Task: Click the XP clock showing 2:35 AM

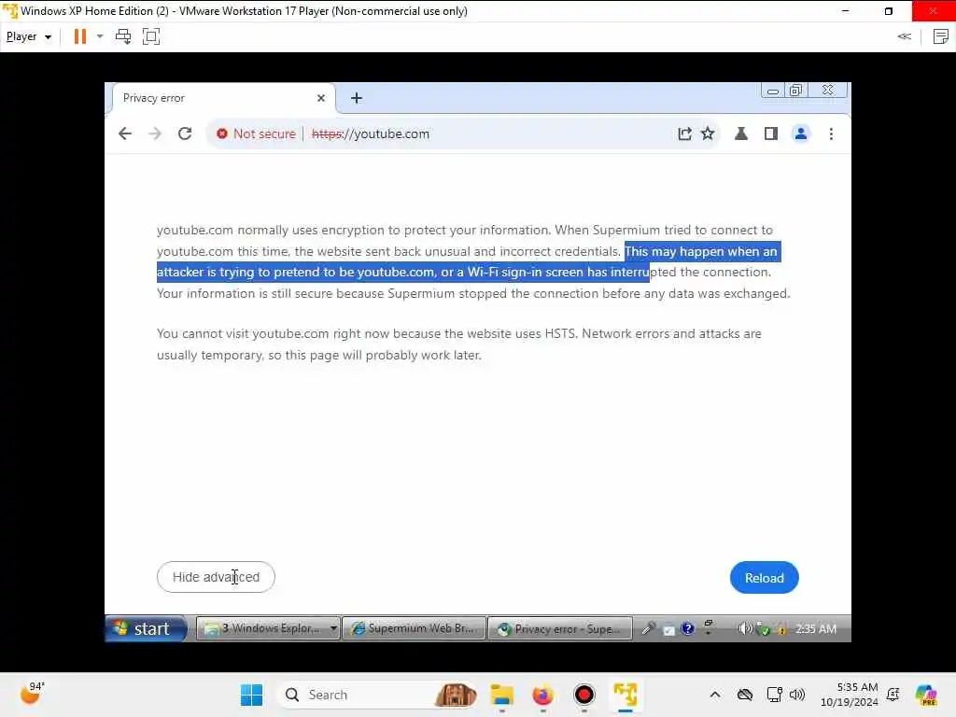Action: click(x=816, y=628)
